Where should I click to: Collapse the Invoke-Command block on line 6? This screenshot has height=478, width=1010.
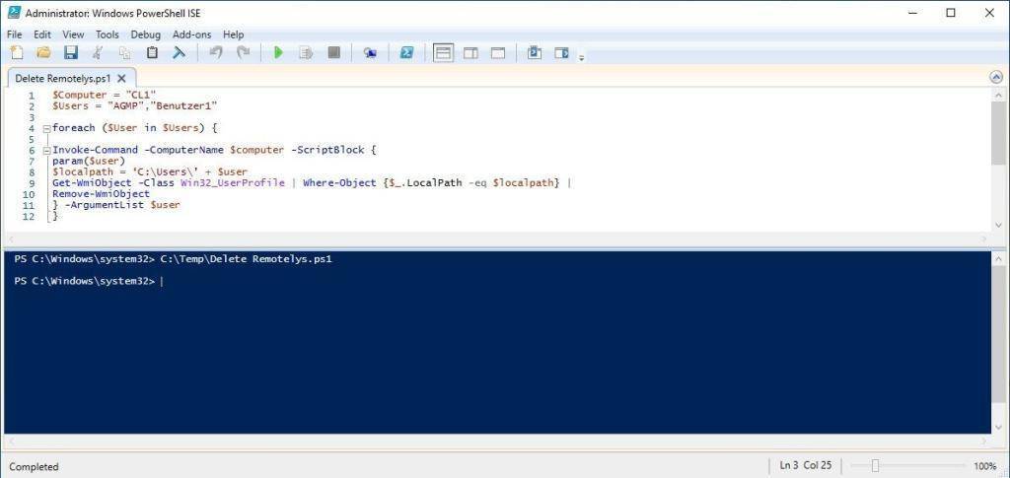point(45,151)
